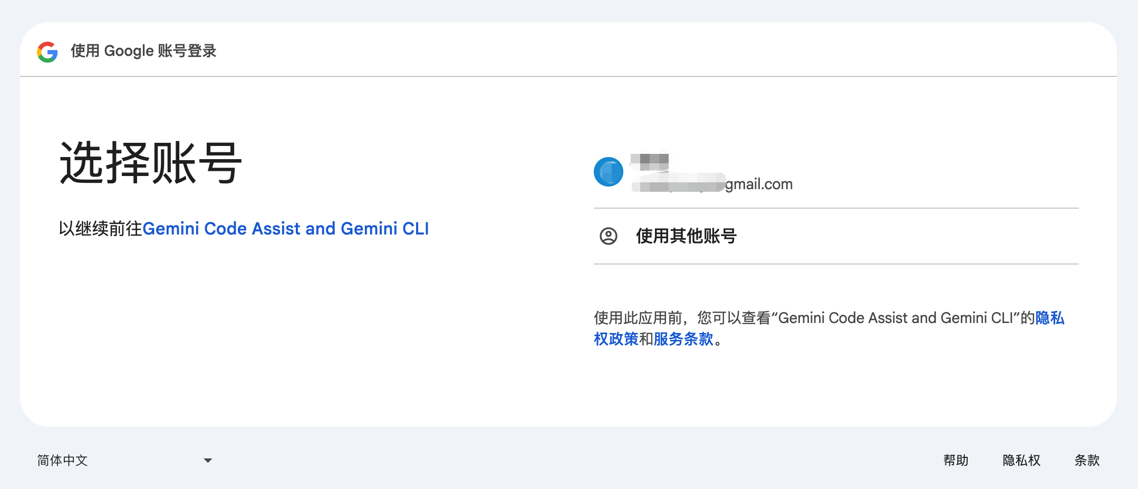Click 条款 in the footer
This screenshot has width=1138, height=489.
point(1087,460)
